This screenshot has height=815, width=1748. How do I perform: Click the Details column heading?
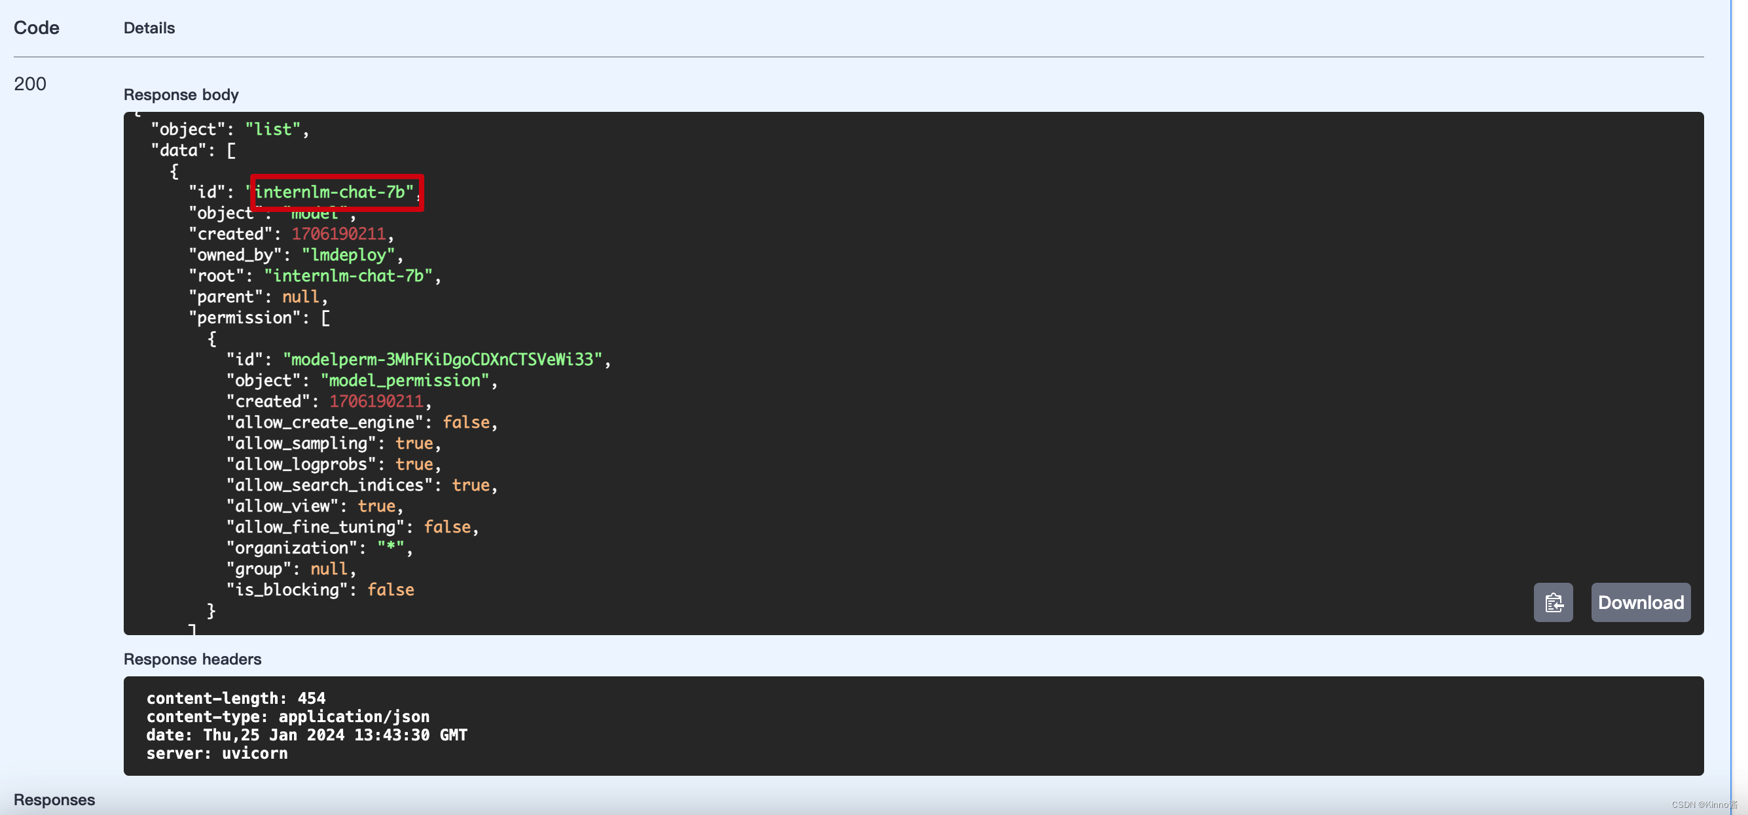pos(149,28)
